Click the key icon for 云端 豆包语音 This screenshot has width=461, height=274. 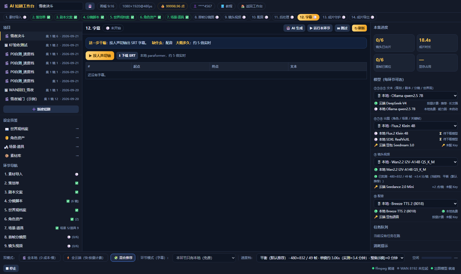pos(376,217)
